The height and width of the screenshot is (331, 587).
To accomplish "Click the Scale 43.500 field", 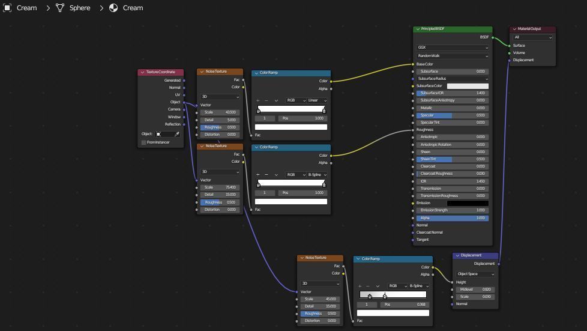I will (220, 112).
